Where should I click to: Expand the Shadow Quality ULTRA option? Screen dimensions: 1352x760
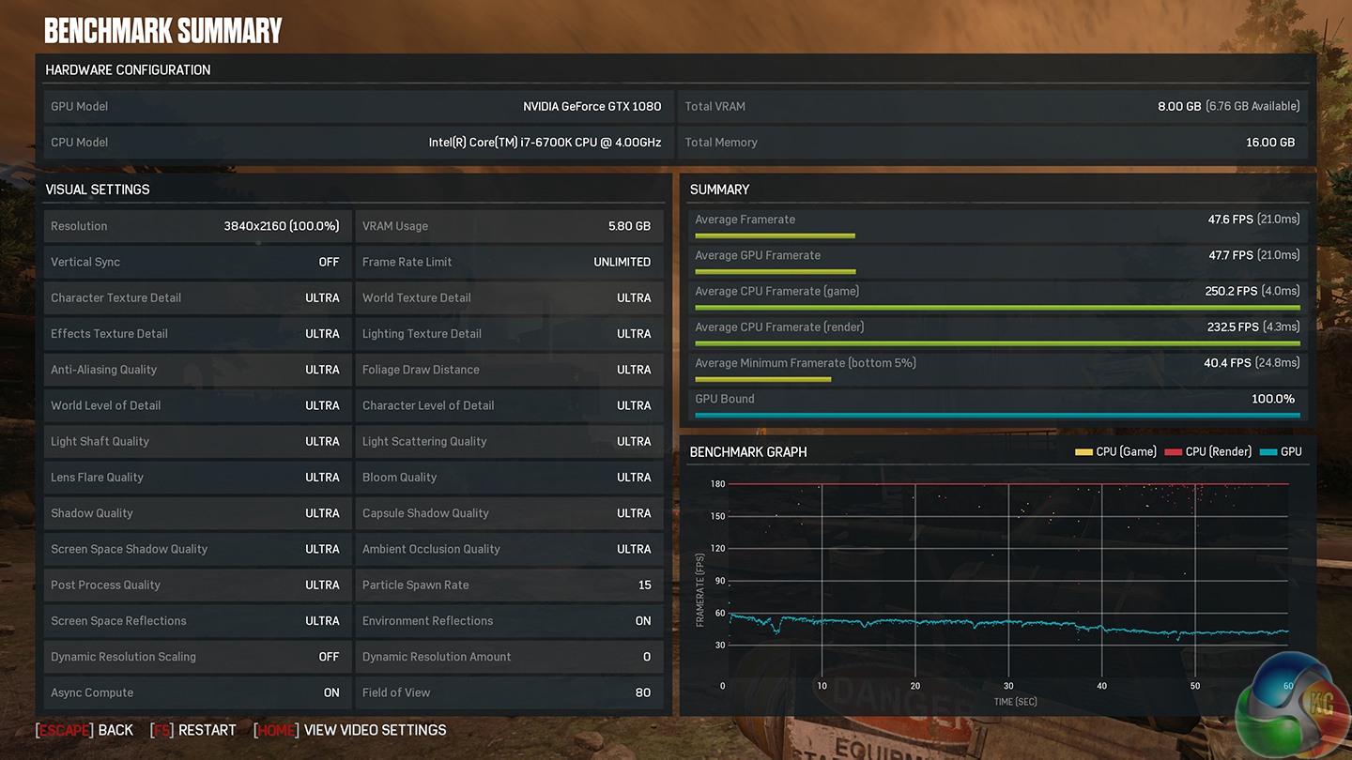click(322, 513)
